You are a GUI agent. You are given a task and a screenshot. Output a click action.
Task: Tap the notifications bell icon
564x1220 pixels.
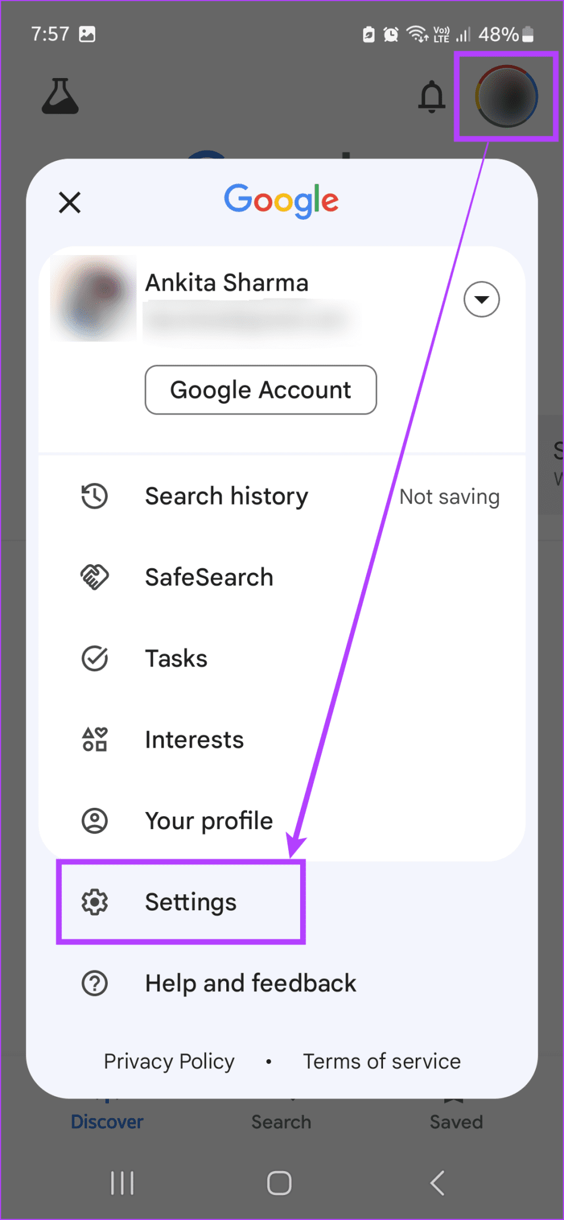click(431, 97)
